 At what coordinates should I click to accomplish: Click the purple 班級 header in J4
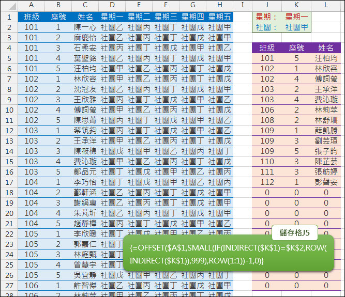tap(267, 48)
